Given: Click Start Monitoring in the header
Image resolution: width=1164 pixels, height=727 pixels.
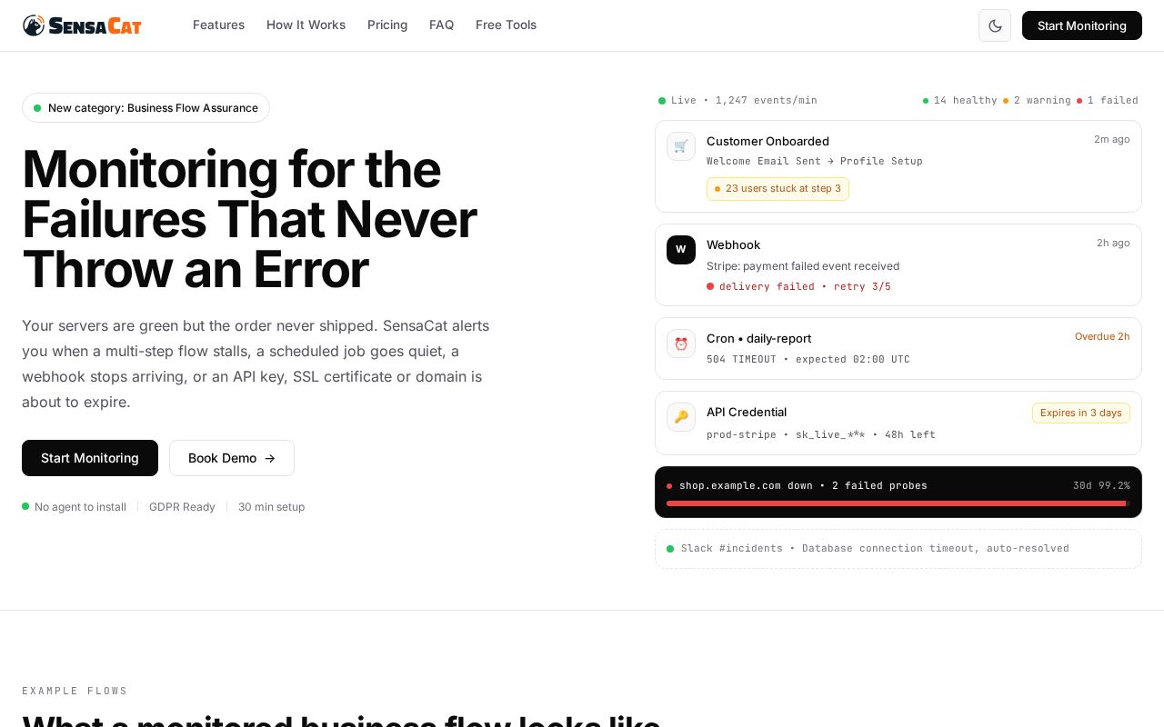Looking at the screenshot, I should tap(1082, 25).
